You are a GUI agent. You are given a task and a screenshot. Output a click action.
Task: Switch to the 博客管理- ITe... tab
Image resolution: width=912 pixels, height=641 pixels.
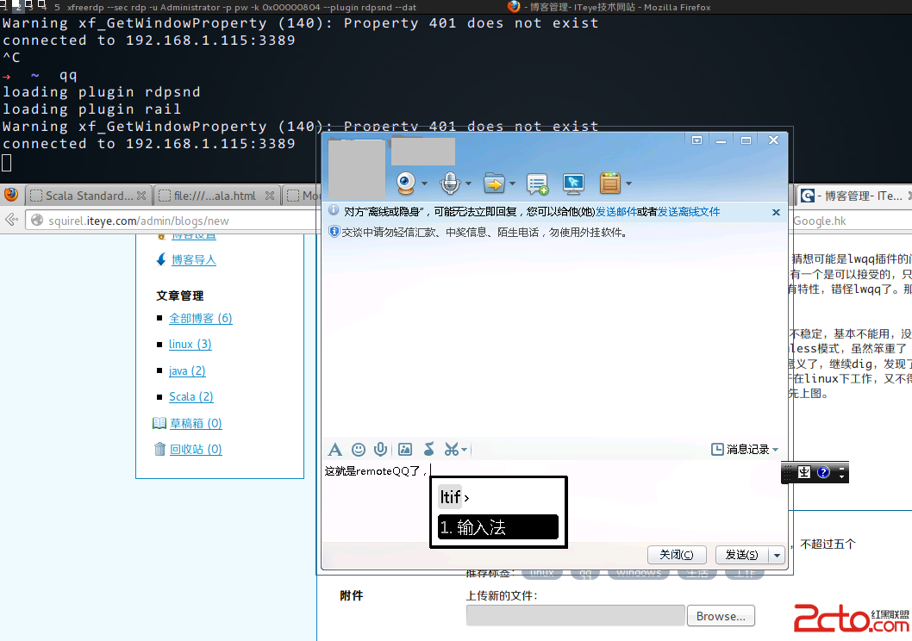853,196
